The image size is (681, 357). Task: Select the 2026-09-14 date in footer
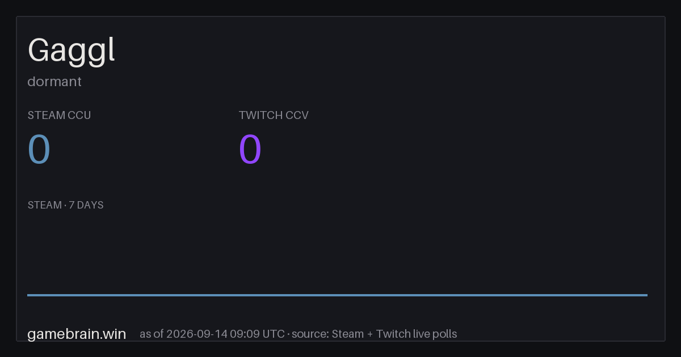point(197,334)
